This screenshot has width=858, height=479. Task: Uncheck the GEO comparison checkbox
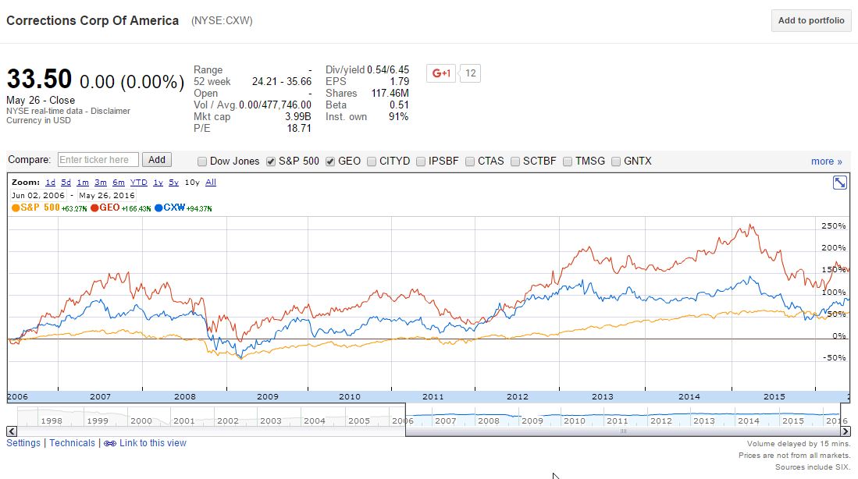tap(330, 161)
